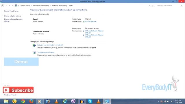Go back using the back arrow
185x104 pixels.
point(3,5)
